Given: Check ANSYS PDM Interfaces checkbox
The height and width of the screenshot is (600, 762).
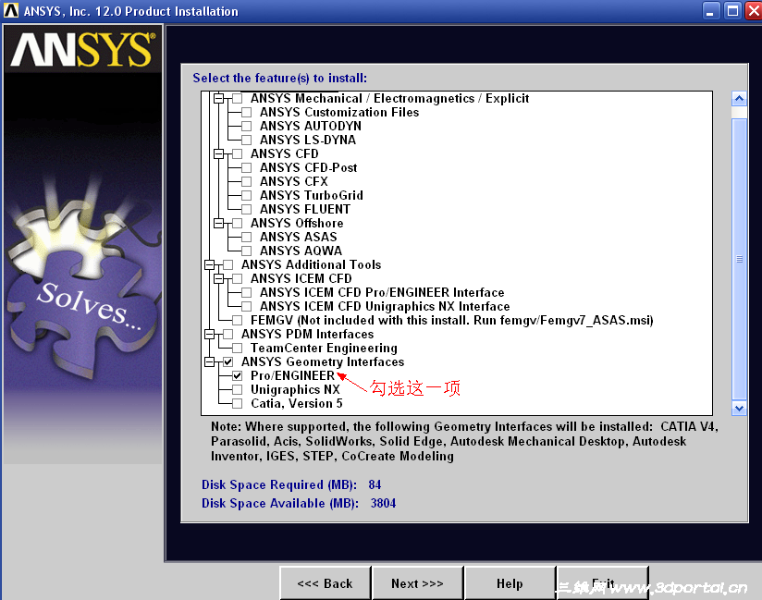Looking at the screenshot, I should [x=227, y=335].
